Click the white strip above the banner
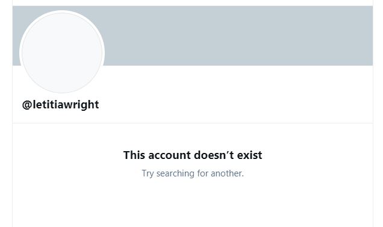383x227 pixels. click(193, 3)
